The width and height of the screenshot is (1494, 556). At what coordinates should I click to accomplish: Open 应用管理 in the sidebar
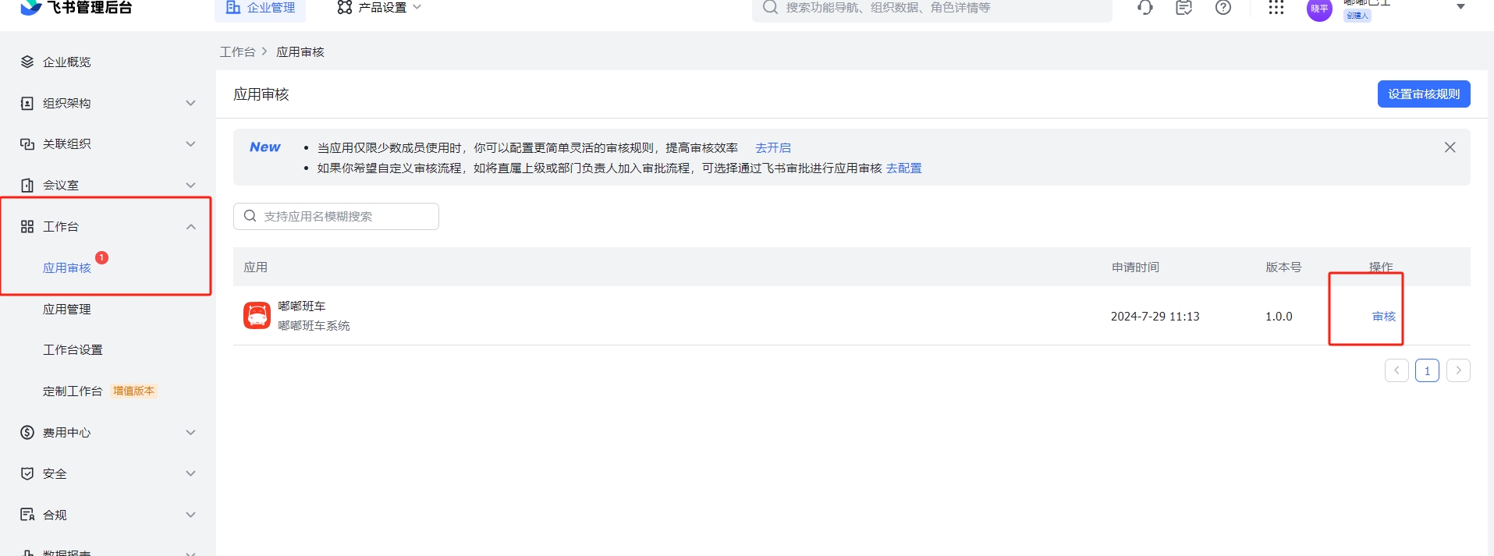[67, 309]
